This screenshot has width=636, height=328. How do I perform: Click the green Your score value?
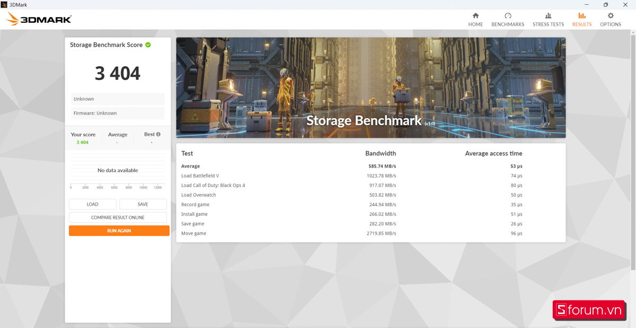[x=82, y=143]
